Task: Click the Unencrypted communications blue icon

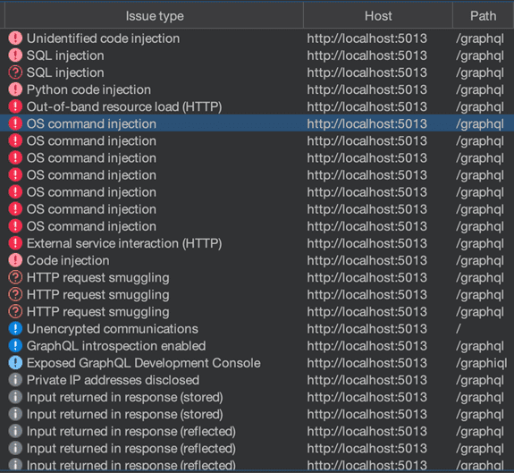Action: [15, 329]
